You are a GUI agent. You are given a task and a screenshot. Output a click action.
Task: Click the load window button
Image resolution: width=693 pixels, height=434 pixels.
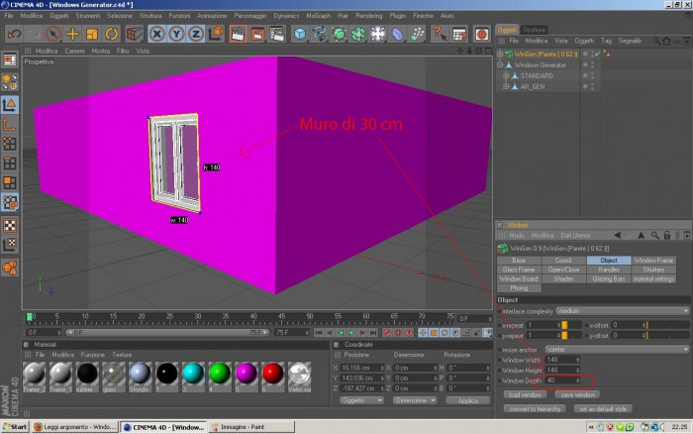click(x=525, y=394)
